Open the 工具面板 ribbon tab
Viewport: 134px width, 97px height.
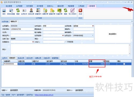(81, 6)
